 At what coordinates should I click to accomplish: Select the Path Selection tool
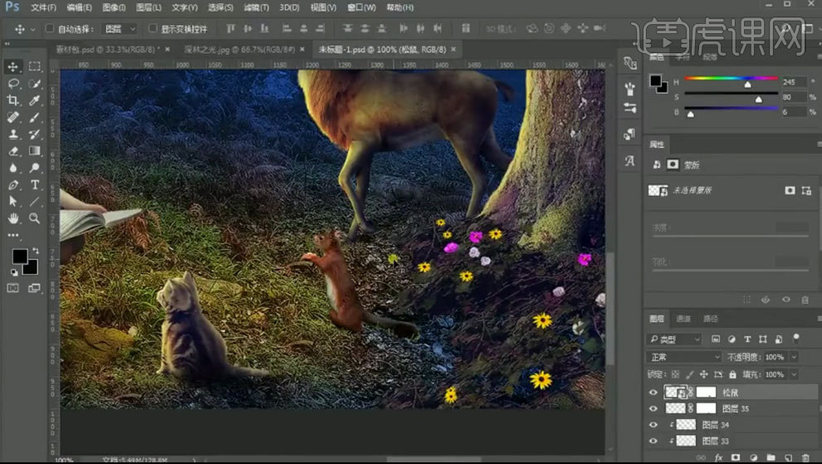click(x=13, y=202)
